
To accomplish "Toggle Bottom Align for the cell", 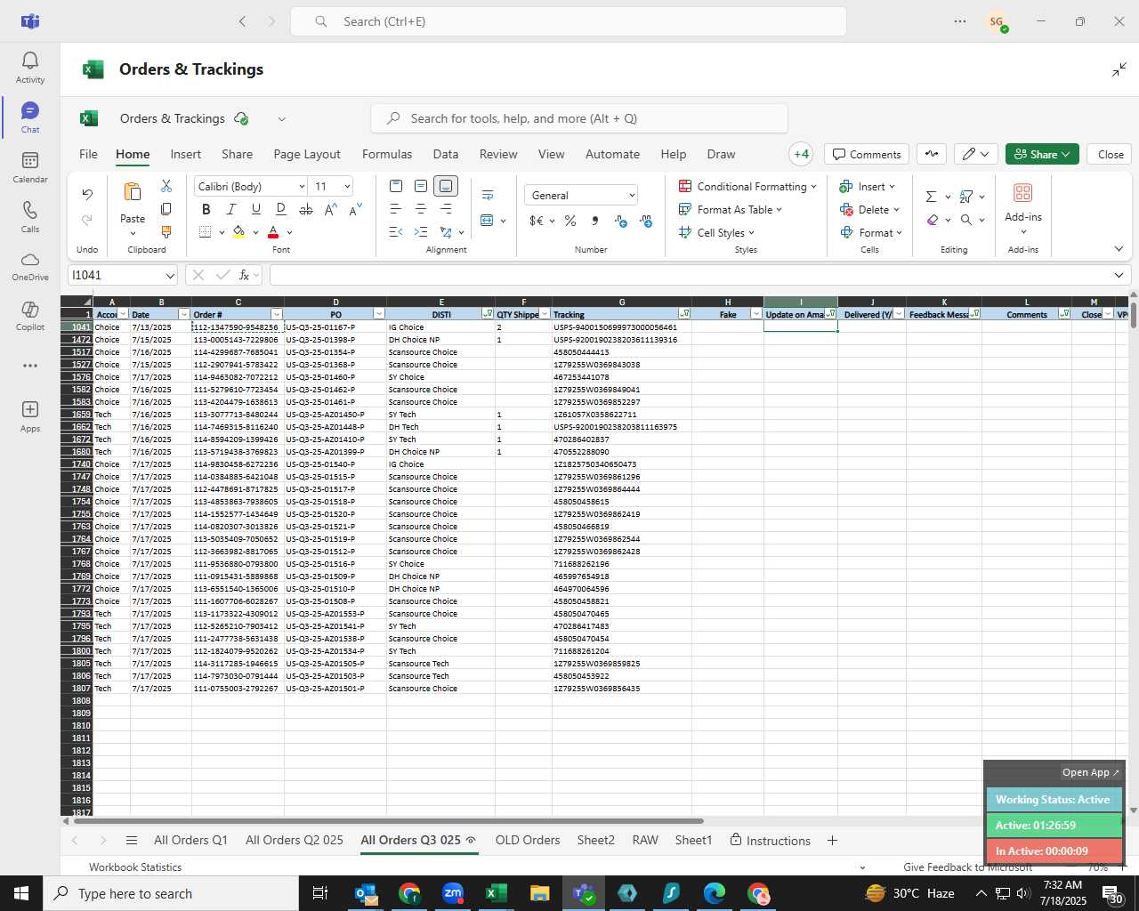I will 446,186.
